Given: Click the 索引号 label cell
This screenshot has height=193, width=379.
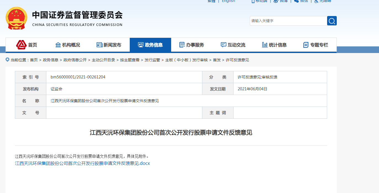Looking at the screenshot, I should 31,77.
